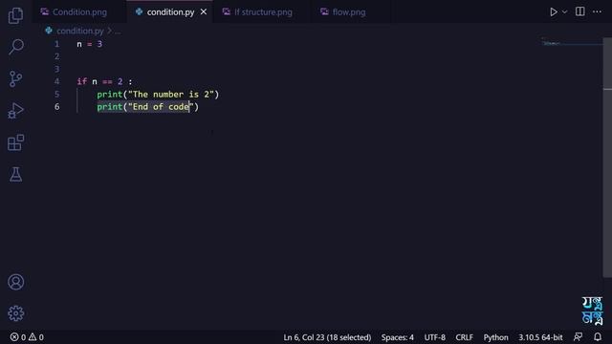The width and height of the screenshot is (612, 344).
Task: Click line number 4 in gutter
Action: pyautogui.click(x=57, y=81)
